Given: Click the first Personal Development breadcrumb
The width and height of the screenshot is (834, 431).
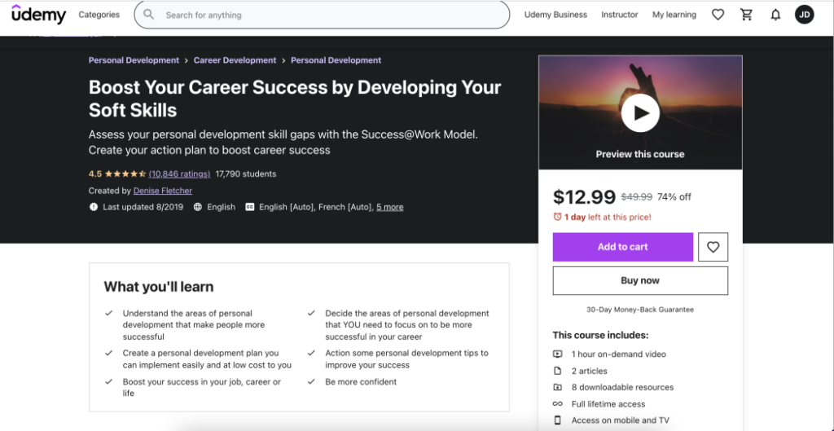Looking at the screenshot, I should pos(134,60).
